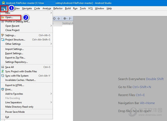The width and height of the screenshot is (167, 121).
Task: Select Profile or Debug APK...
Action: tap(26, 21)
